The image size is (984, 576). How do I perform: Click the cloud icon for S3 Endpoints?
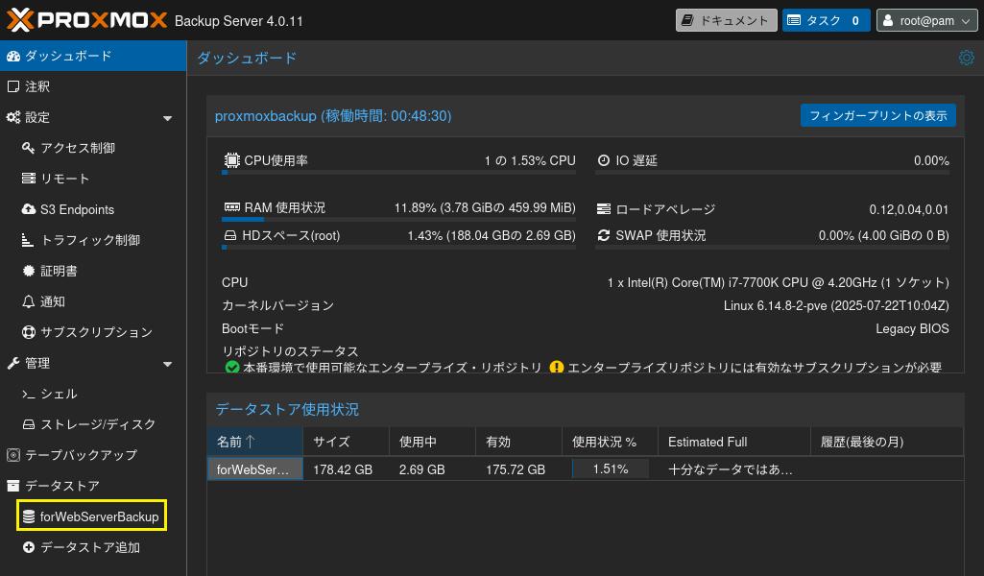tap(28, 209)
